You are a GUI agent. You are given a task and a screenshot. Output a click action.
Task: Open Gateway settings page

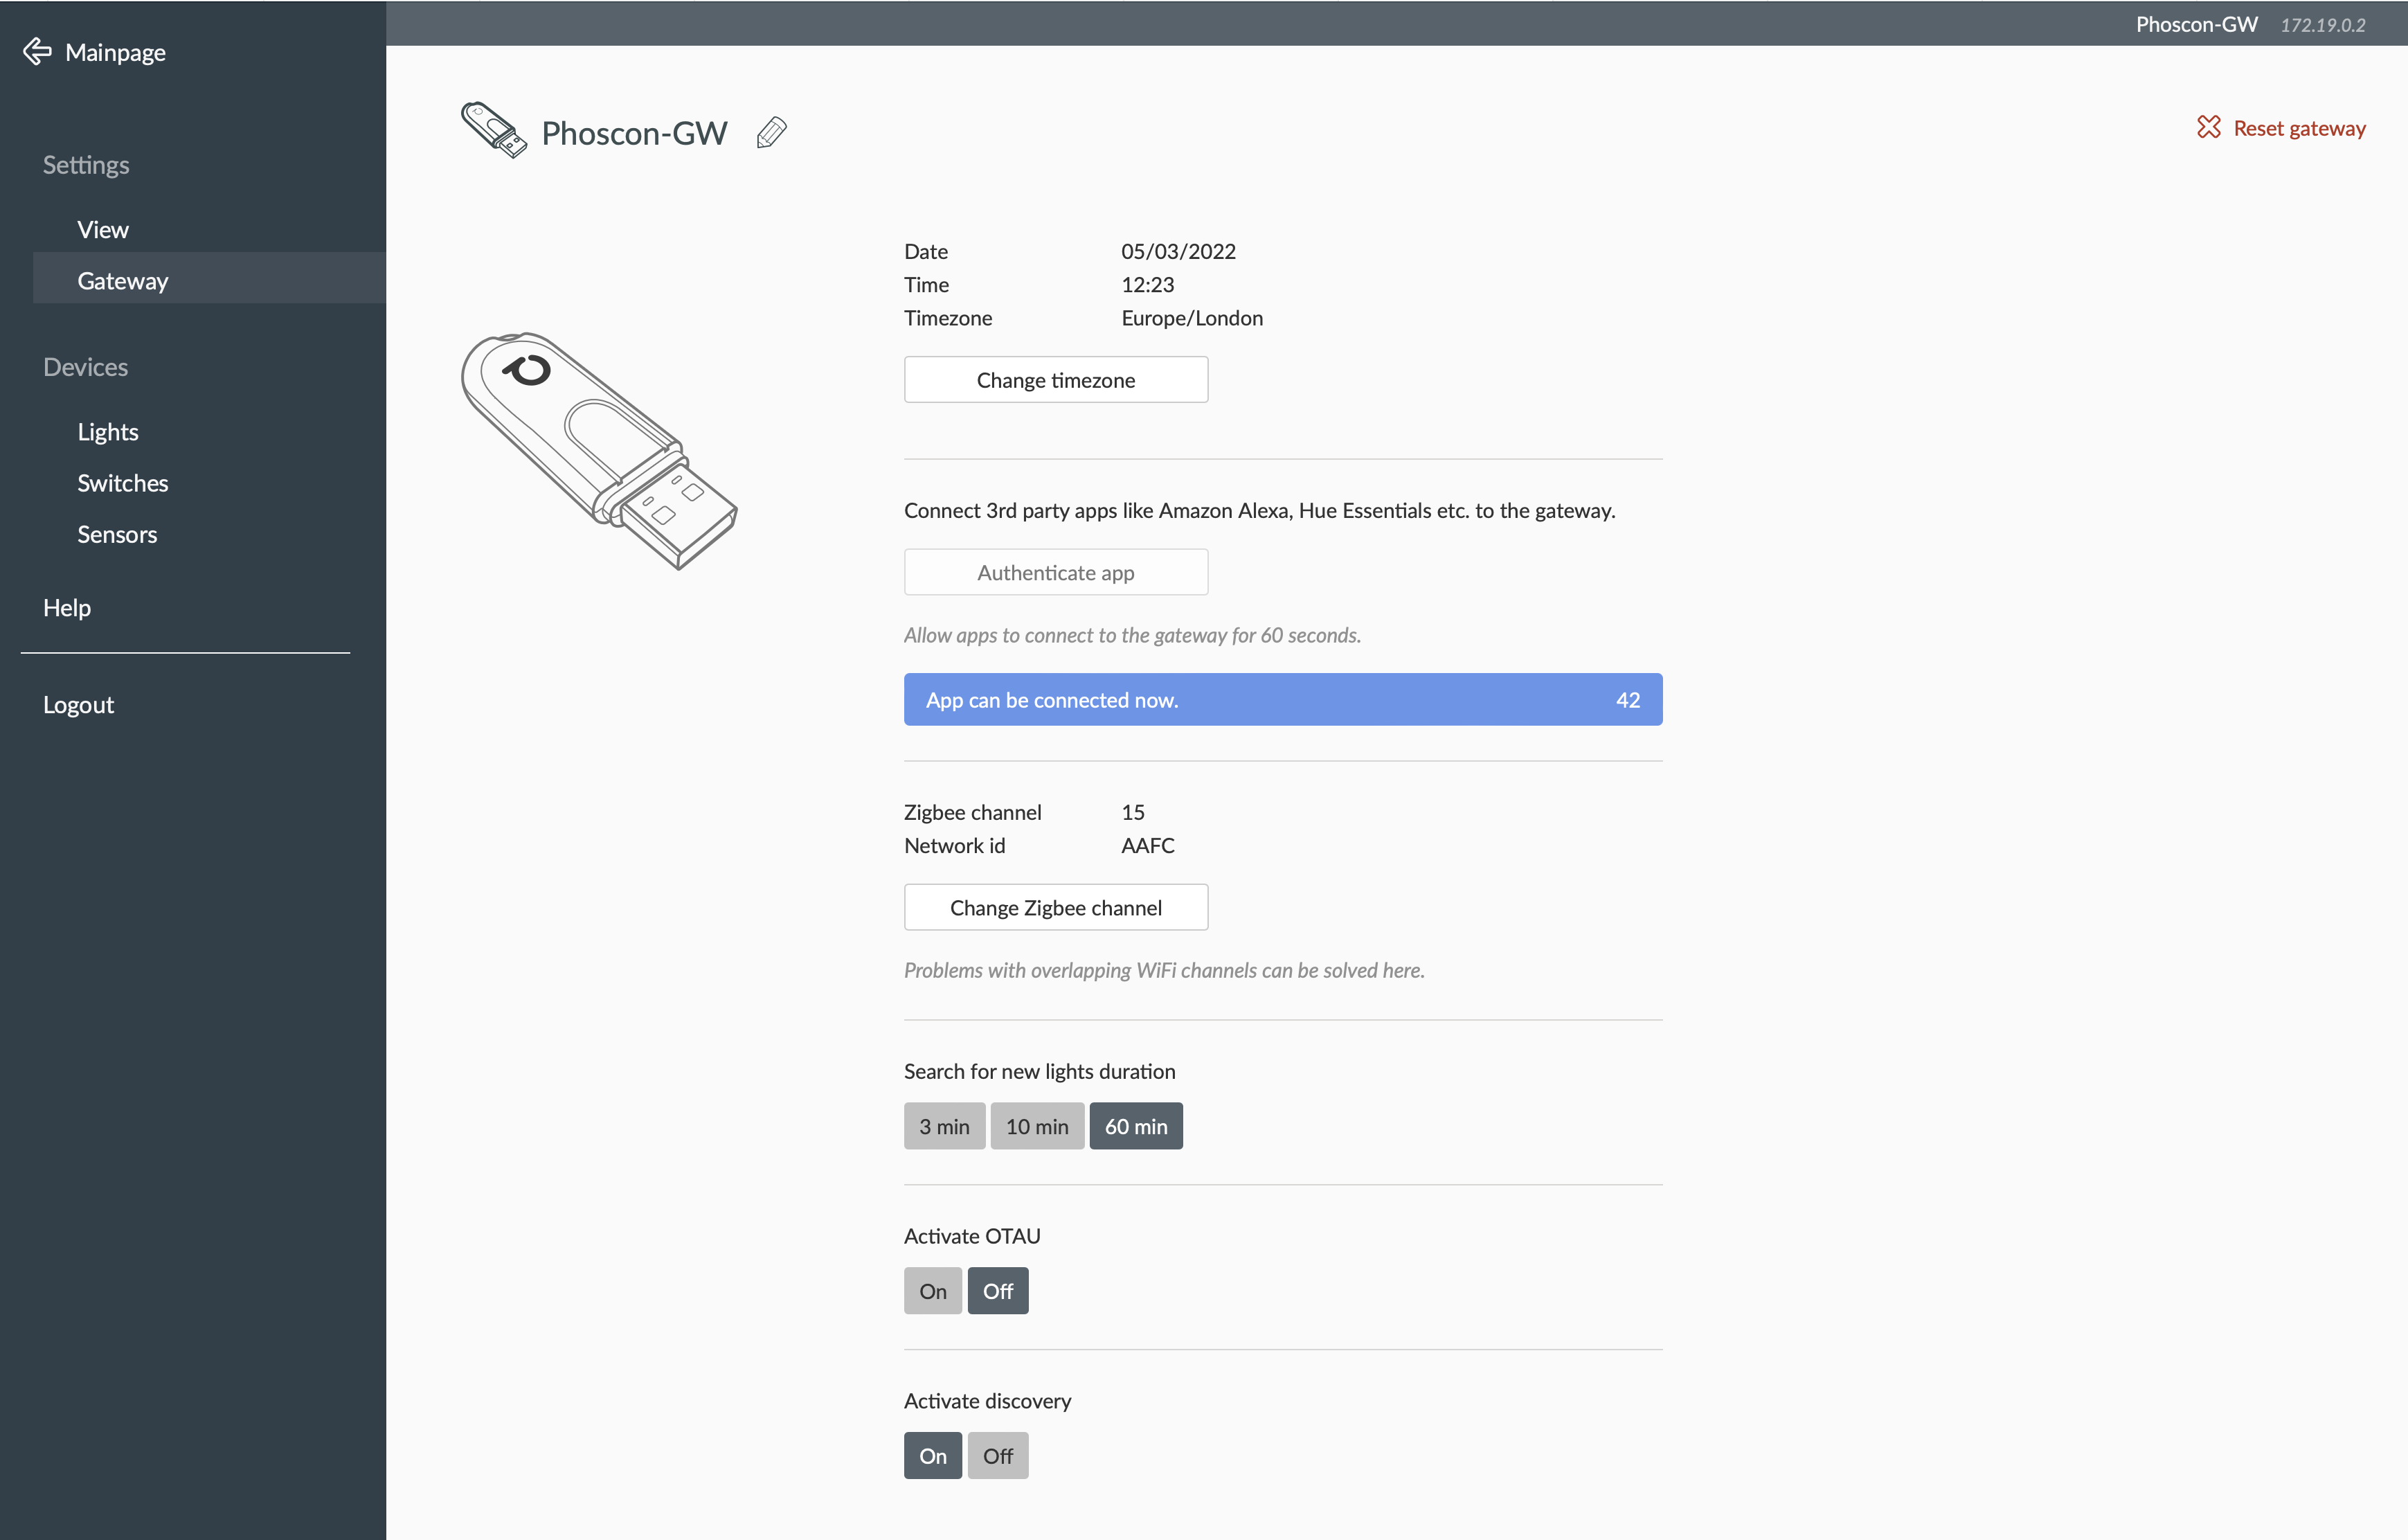tap(123, 279)
